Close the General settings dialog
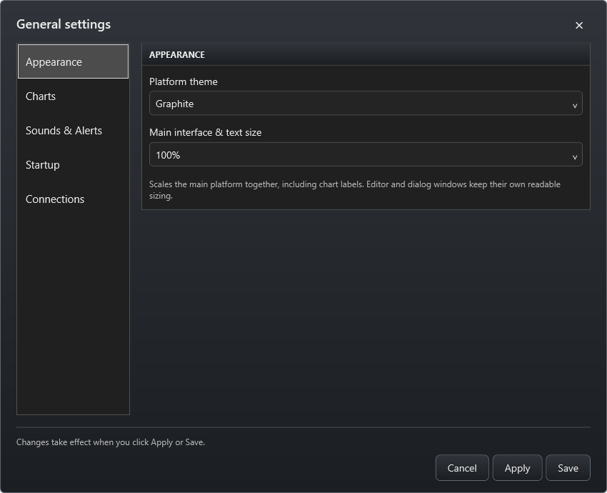 click(x=578, y=25)
